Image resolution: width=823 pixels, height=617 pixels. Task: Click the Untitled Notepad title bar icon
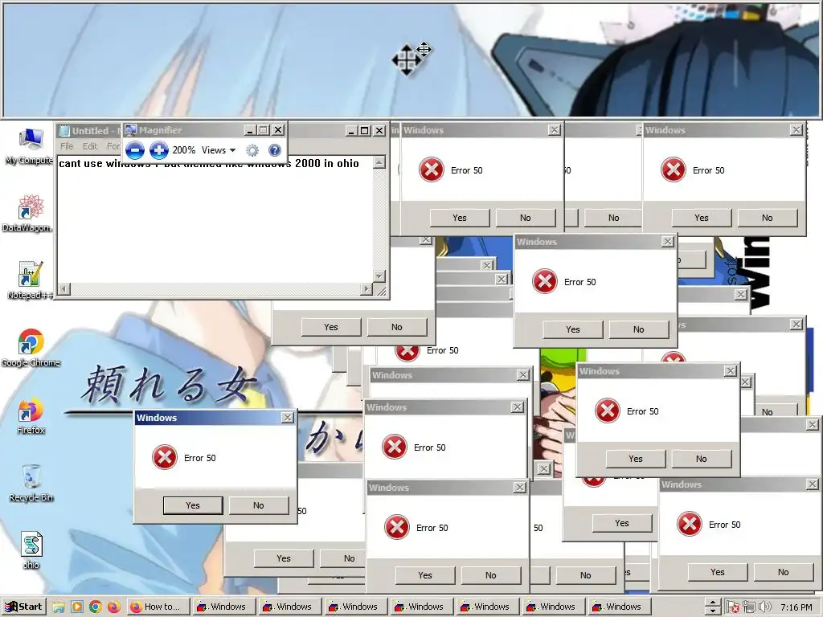point(64,131)
